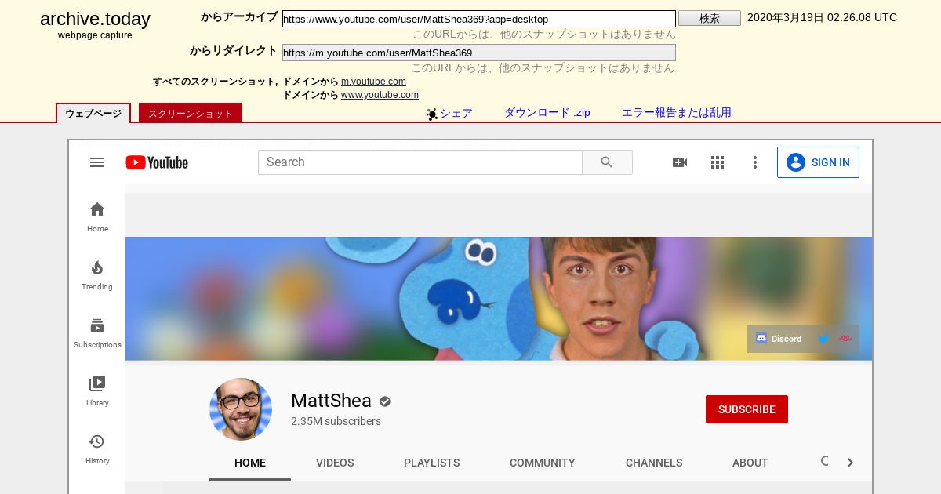Select the HOME channel tab
The height and width of the screenshot is (494, 941).
(x=250, y=463)
